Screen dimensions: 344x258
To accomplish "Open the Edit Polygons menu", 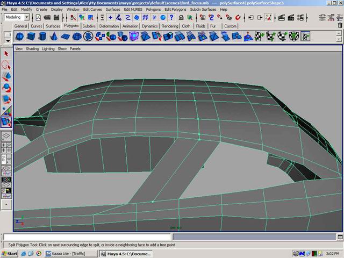I will pos(175,10).
